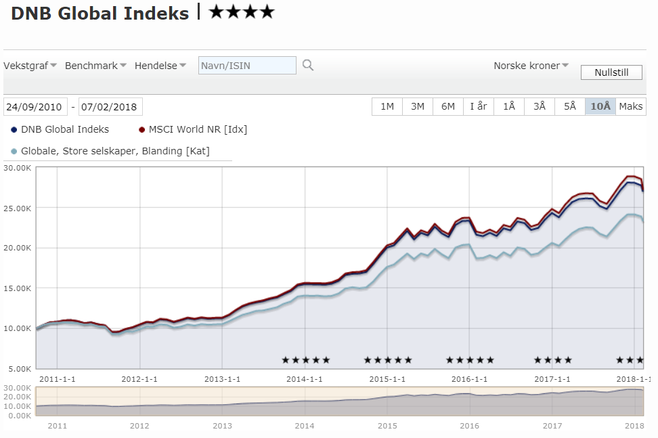Select the 5Å period tab
Viewport: 658px width, 438px height.
[x=570, y=106]
